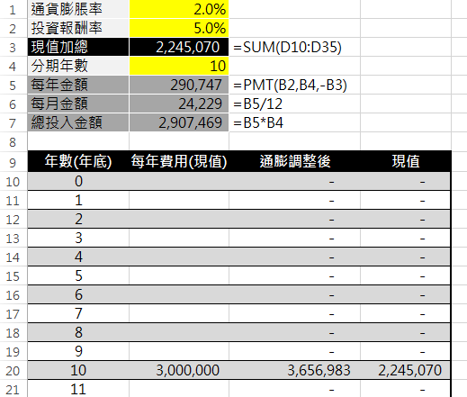Click the year cell 8 in row 18
Image resolution: width=467 pixels, height=397 pixels.
point(78,332)
